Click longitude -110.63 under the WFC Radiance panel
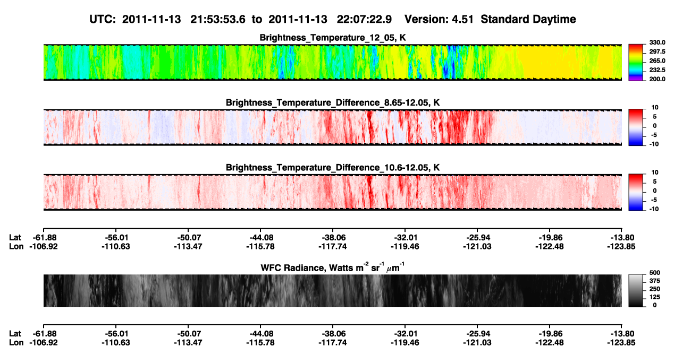This screenshot has height=354, width=691. 115,343
